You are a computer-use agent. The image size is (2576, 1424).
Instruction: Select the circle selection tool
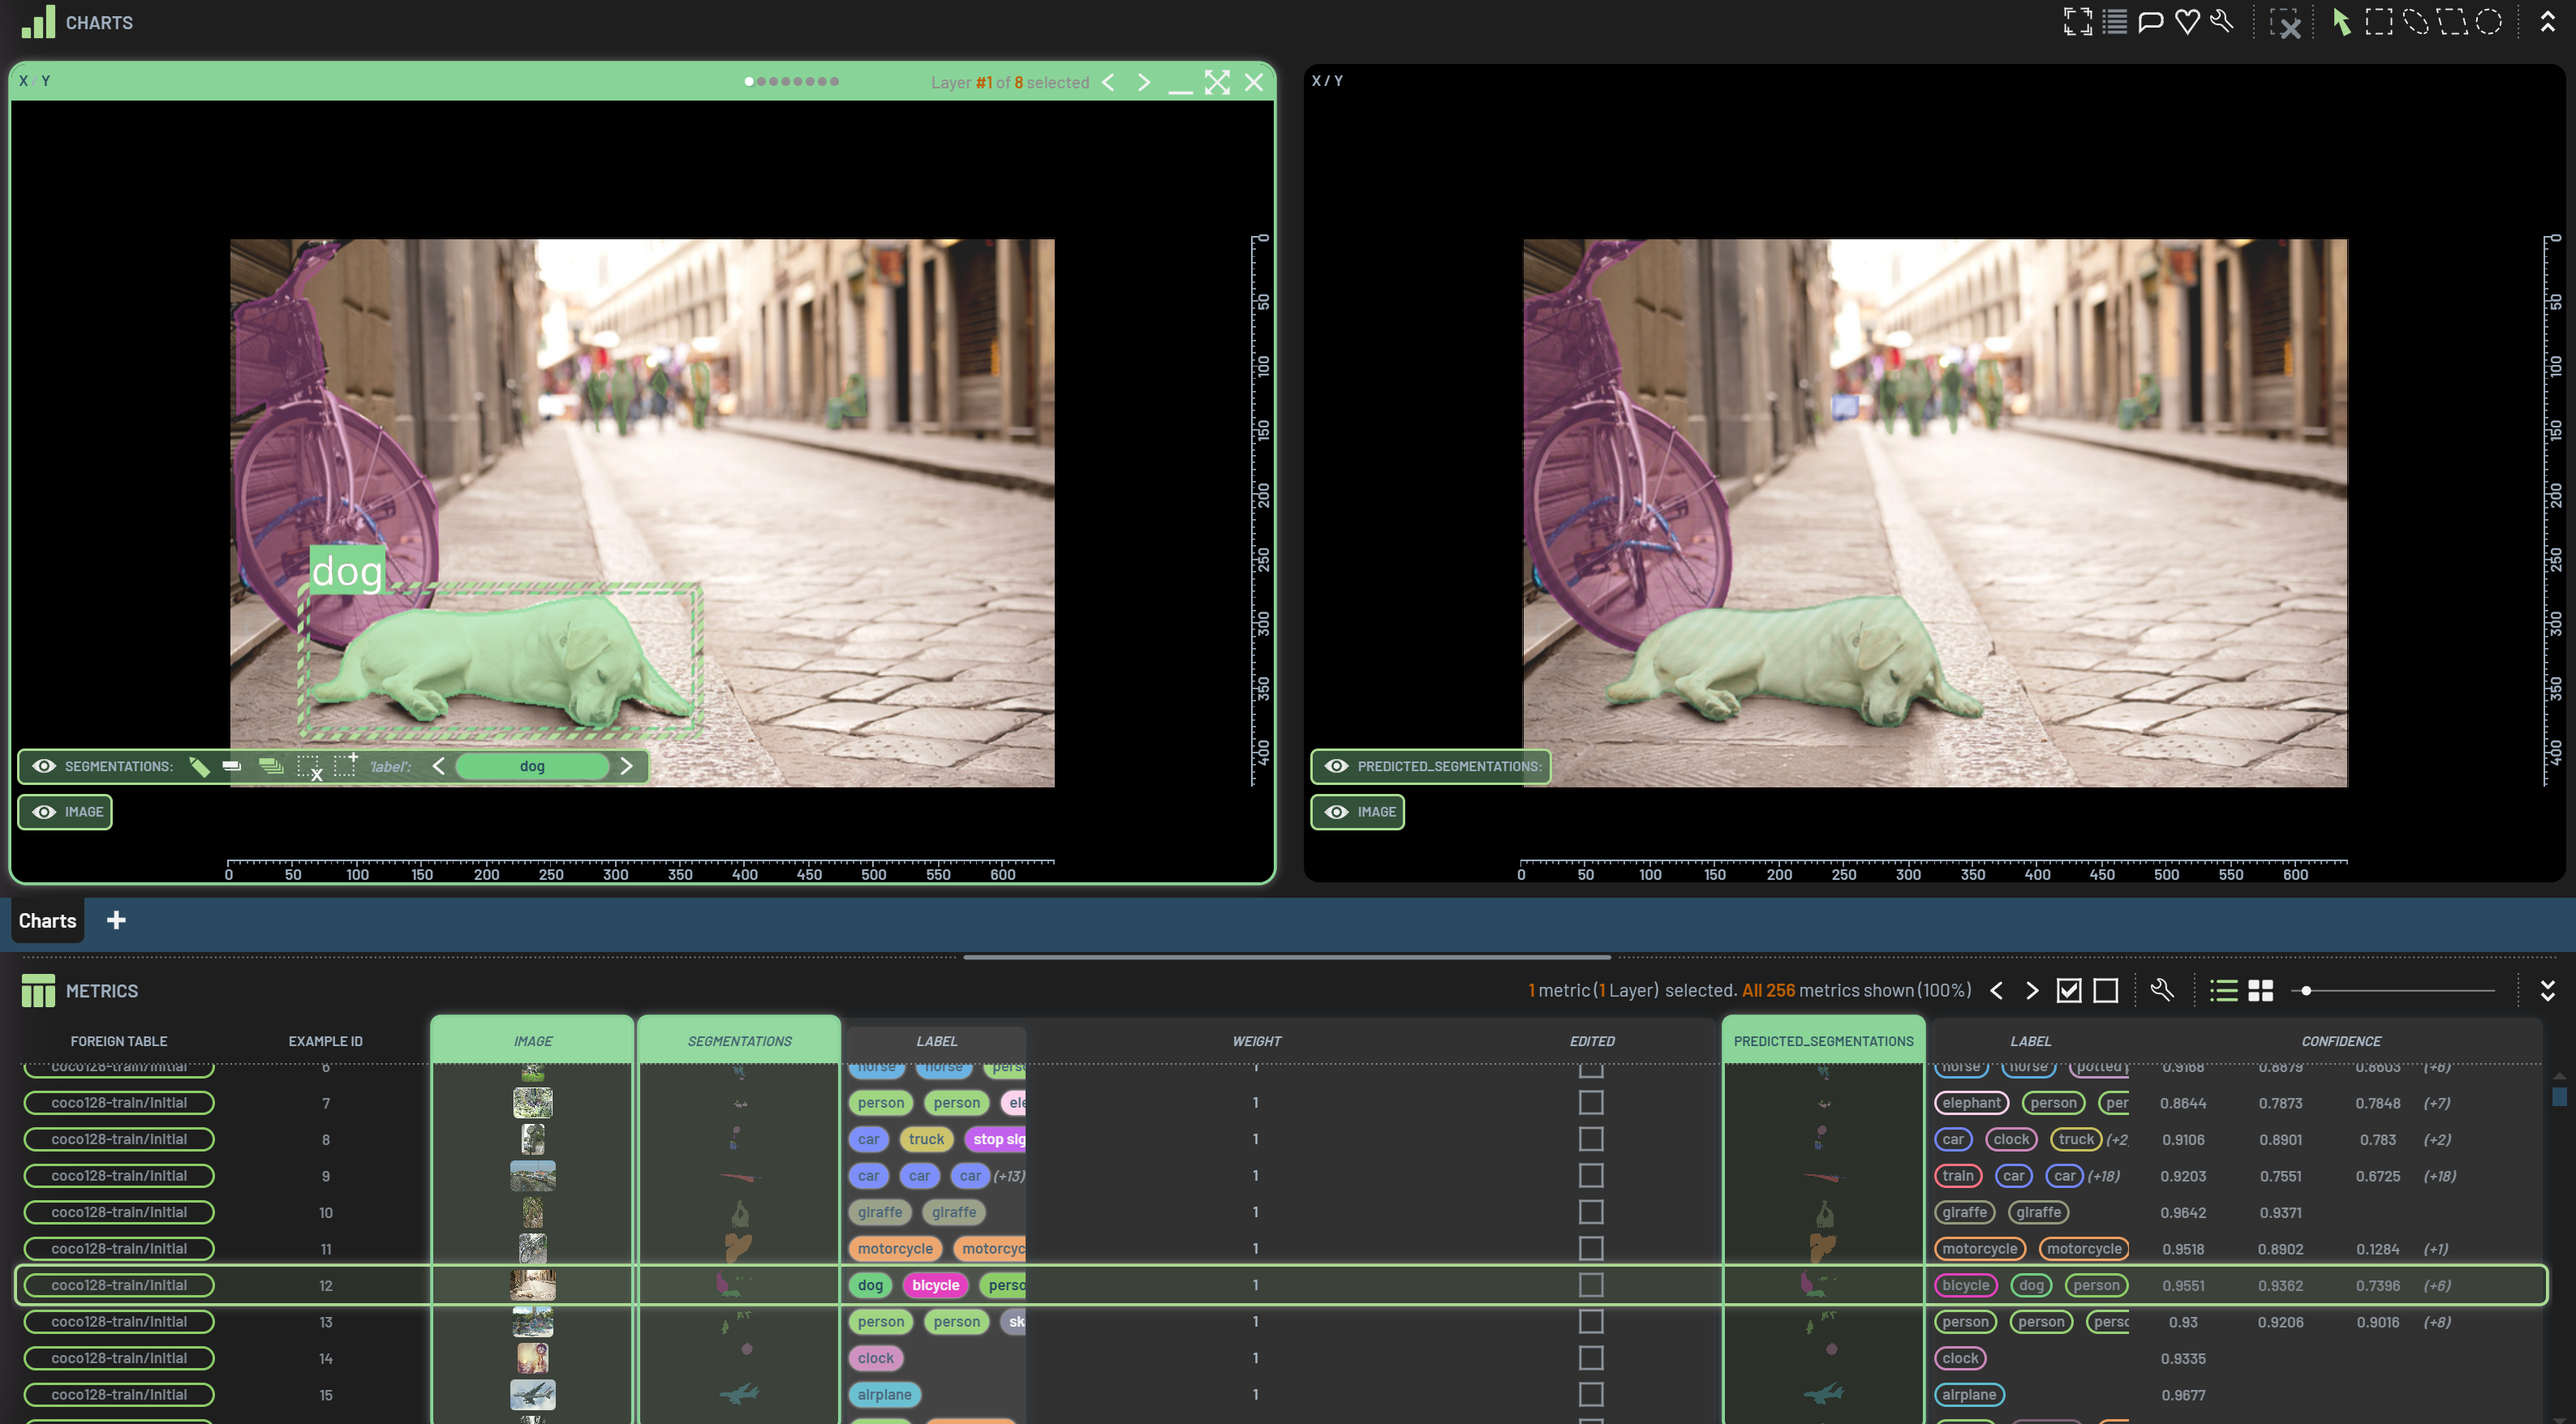pos(2489,22)
